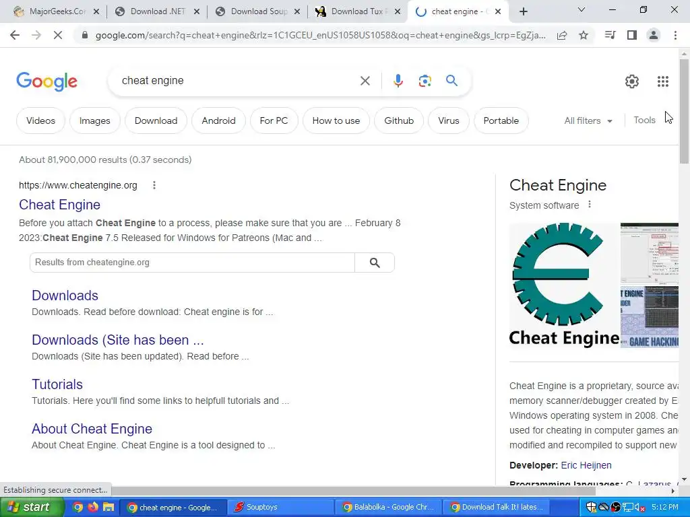Select the Github filter chip
The height and width of the screenshot is (517, 690).
399,120
